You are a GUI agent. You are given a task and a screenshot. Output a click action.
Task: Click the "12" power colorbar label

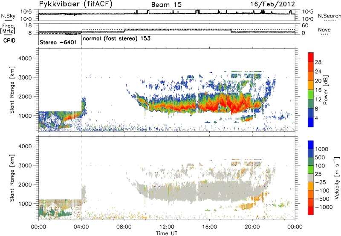point(318,100)
